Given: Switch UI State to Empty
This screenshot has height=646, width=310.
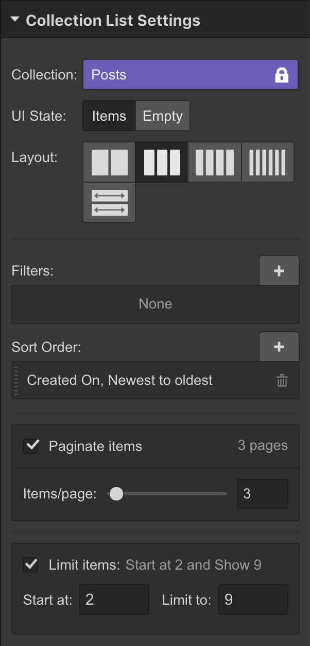Looking at the screenshot, I should tap(163, 116).
